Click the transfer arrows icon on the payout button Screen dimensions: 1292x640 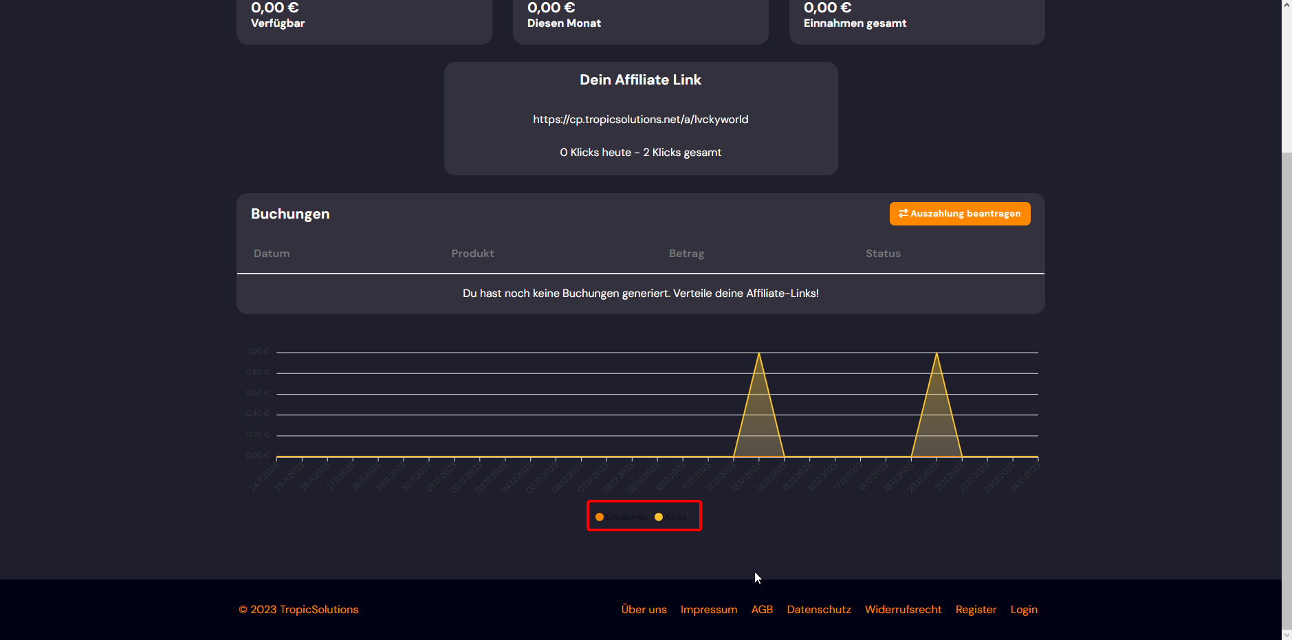pos(903,214)
